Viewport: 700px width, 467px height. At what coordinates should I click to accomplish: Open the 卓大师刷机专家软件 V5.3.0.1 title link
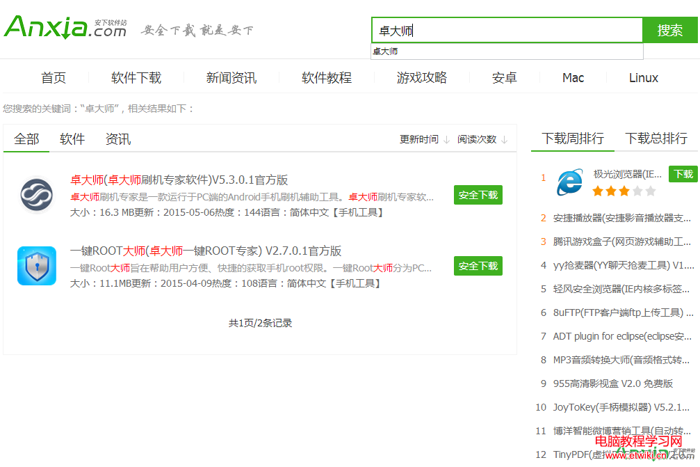(179, 180)
